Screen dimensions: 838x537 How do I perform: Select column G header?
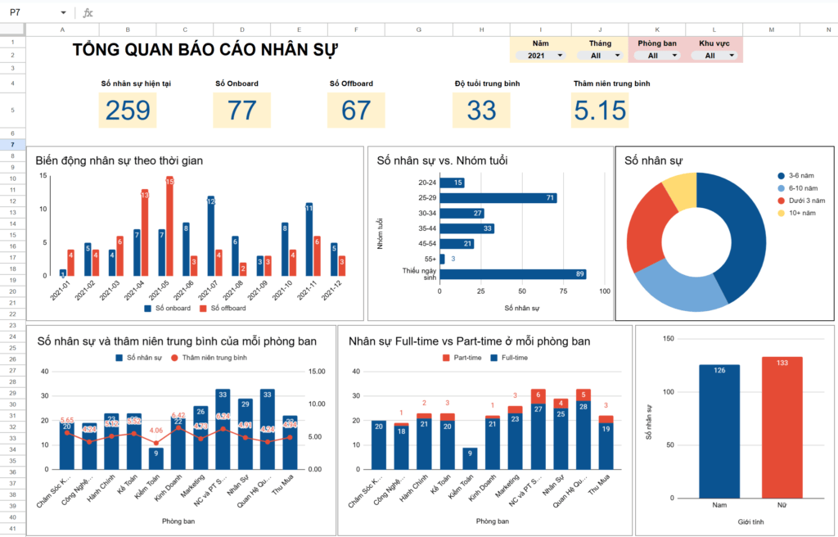pos(418,30)
